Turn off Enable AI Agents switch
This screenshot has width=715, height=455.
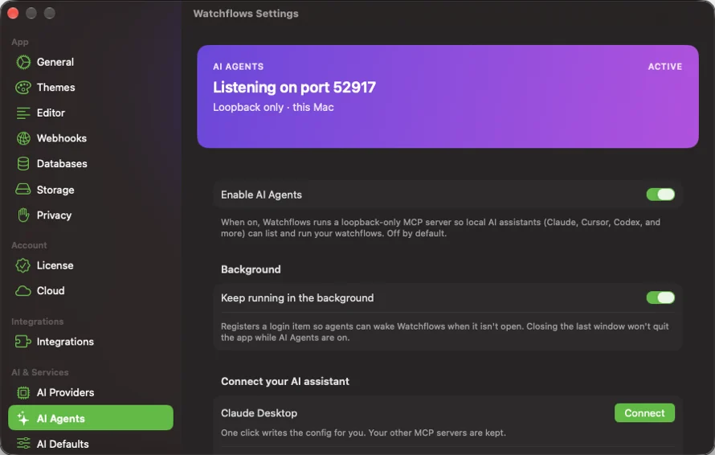tap(660, 195)
